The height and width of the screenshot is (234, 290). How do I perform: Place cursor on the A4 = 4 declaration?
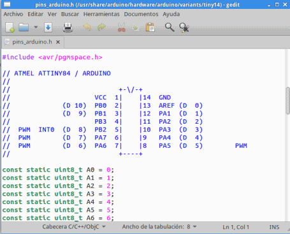pyautogui.click(x=58, y=202)
